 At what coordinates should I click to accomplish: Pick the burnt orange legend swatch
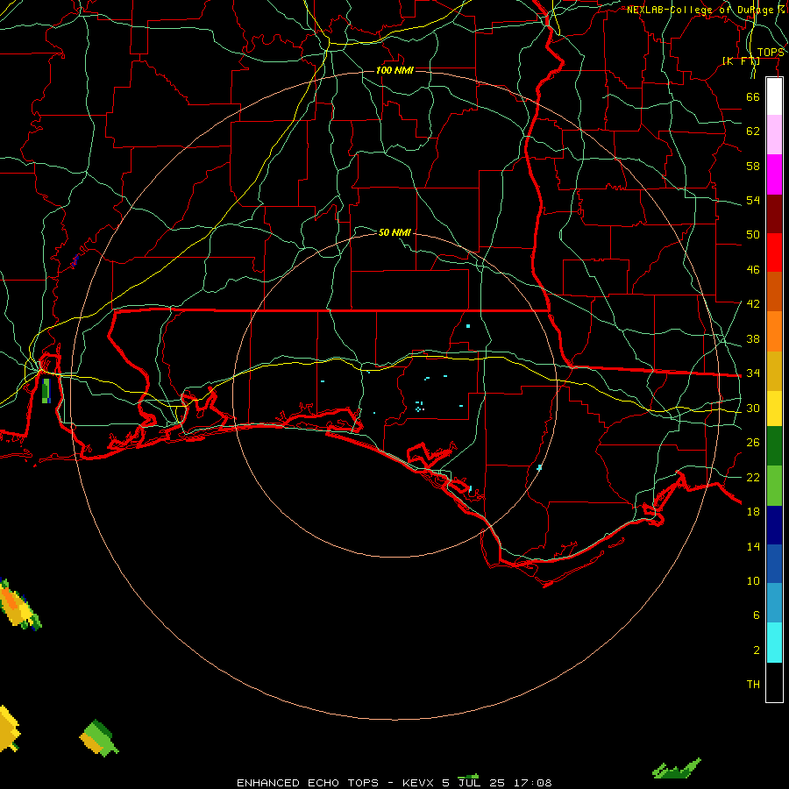point(774,292)
